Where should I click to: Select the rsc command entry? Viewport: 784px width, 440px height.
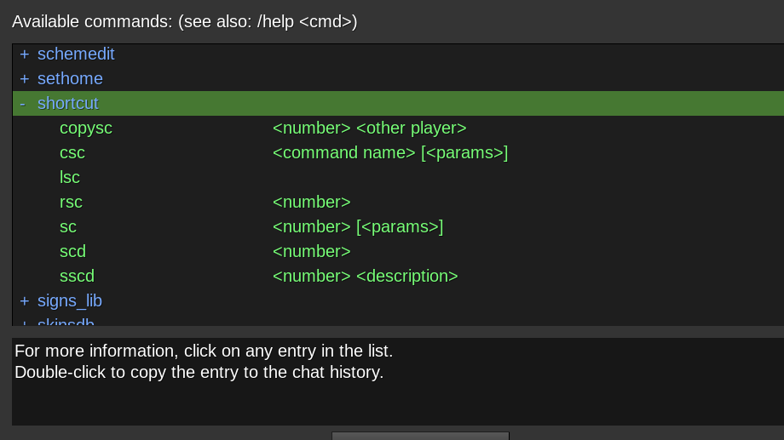tap(71, 203)
